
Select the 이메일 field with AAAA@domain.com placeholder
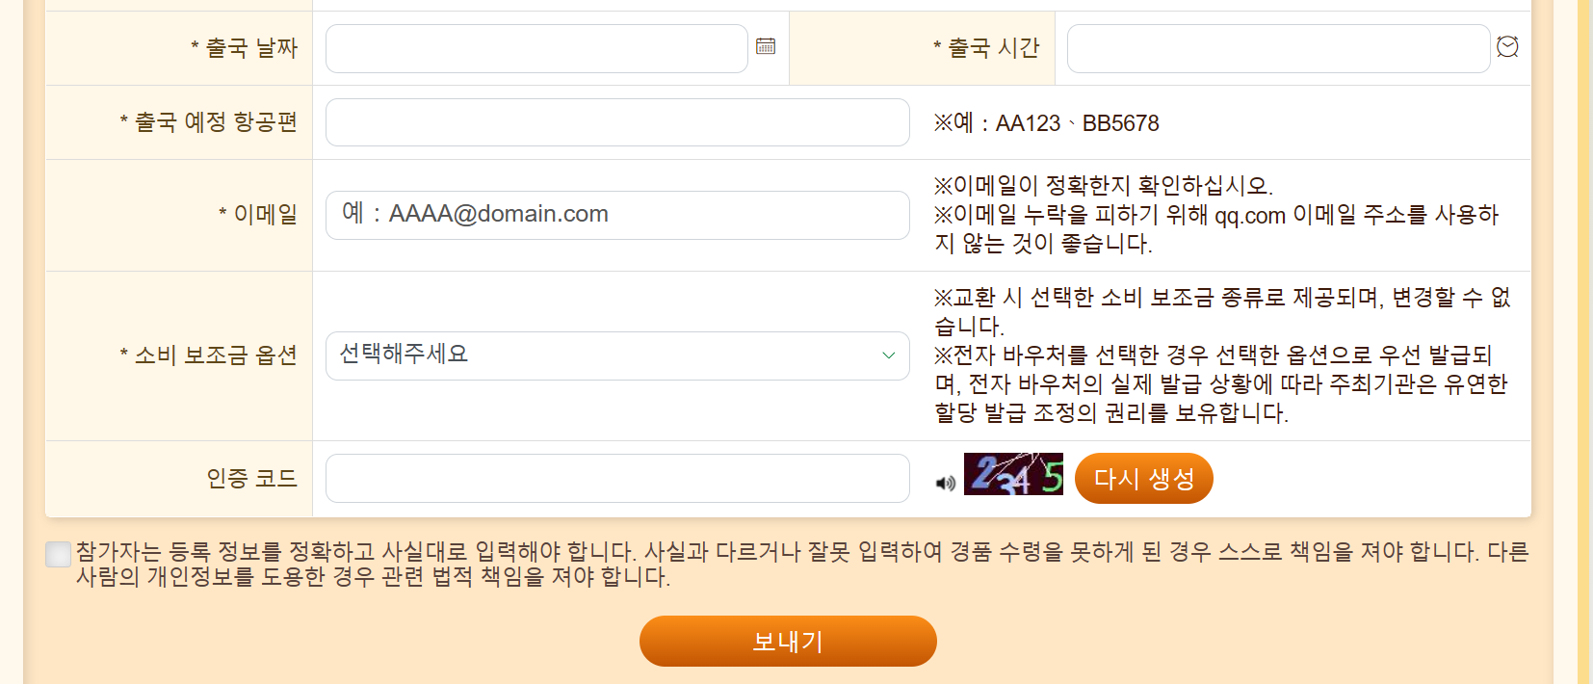click(x=617, y=215)
